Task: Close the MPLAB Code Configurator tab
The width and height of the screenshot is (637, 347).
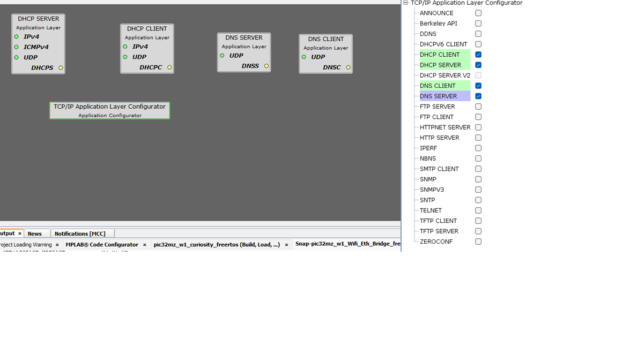Action: (x=145, y=245)
